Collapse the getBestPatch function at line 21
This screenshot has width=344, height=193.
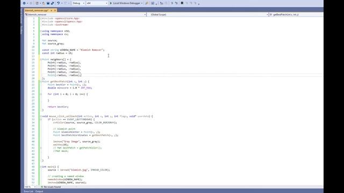[x=41, y=81]
